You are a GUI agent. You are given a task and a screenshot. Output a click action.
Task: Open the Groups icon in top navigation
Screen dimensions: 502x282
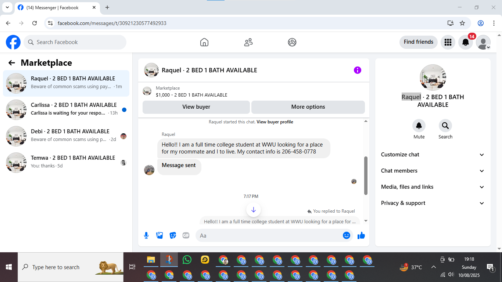click(x=292, y=42)
